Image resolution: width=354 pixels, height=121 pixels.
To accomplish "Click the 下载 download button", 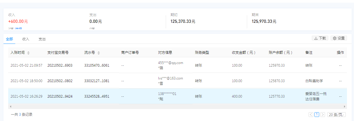I will (x=320, y=38).
